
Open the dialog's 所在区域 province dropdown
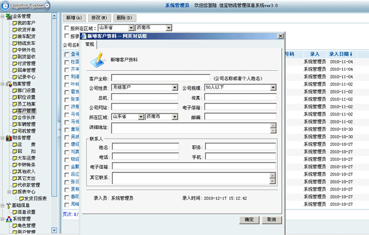(x=141, y=117)
